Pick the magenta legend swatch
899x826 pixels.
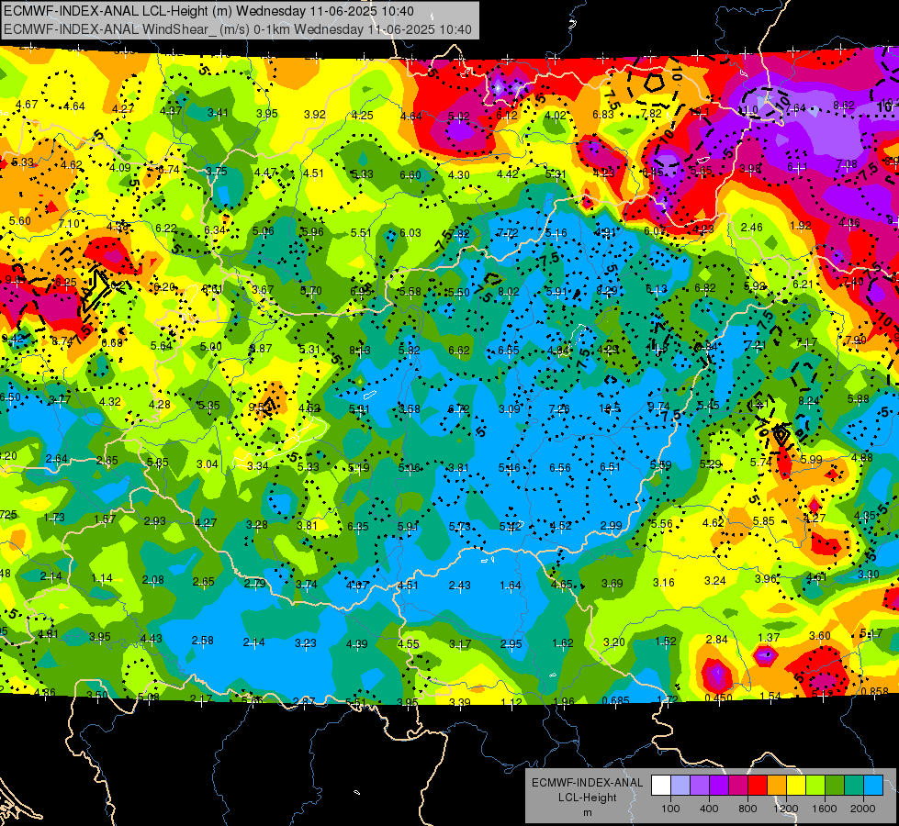tap(738, 786)
